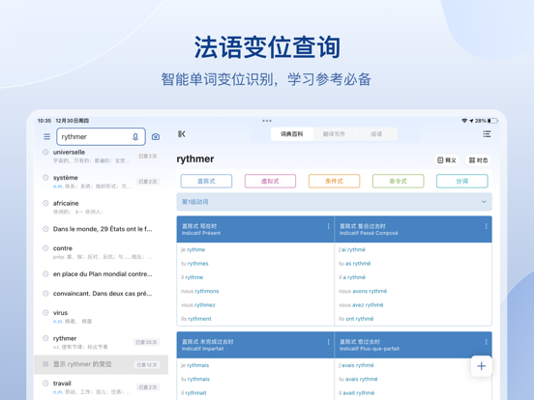Screen dimensions: 534x400
Task: Tap the microphone icon in search box
Action: tap(135, 137)
